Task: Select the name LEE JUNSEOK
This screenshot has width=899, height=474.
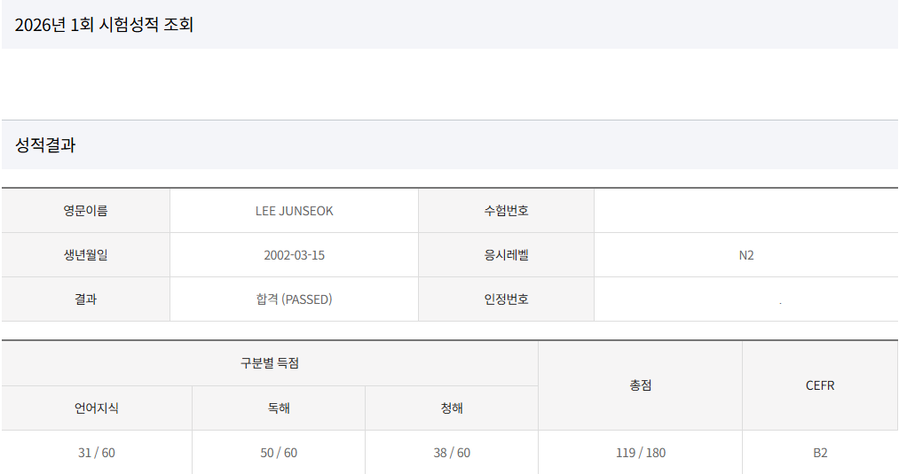Action: [x=294, y=211]
